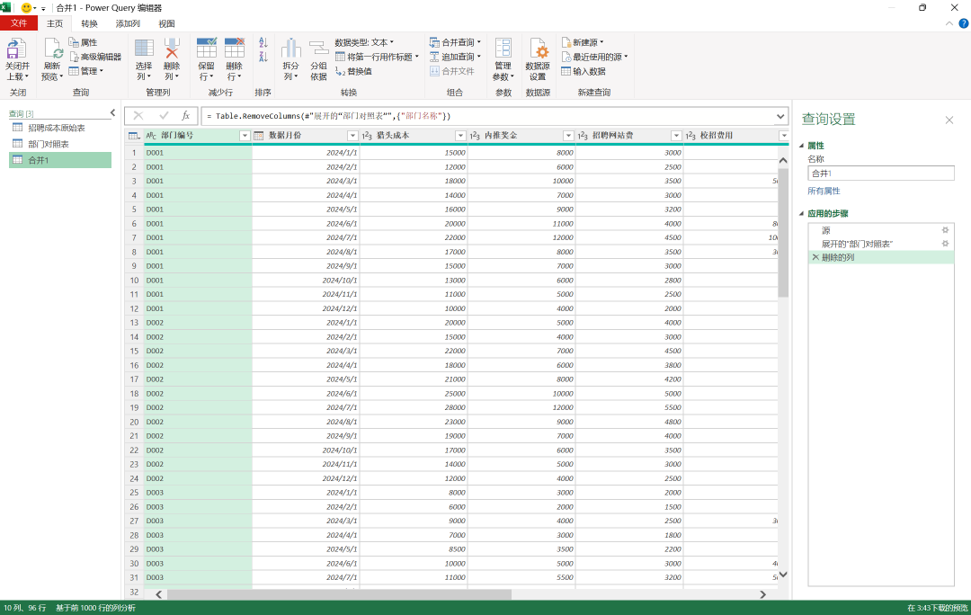The height and width of the screenshot is (615, 971).
Task: Close the Query Settings pane
Action: 949,120
